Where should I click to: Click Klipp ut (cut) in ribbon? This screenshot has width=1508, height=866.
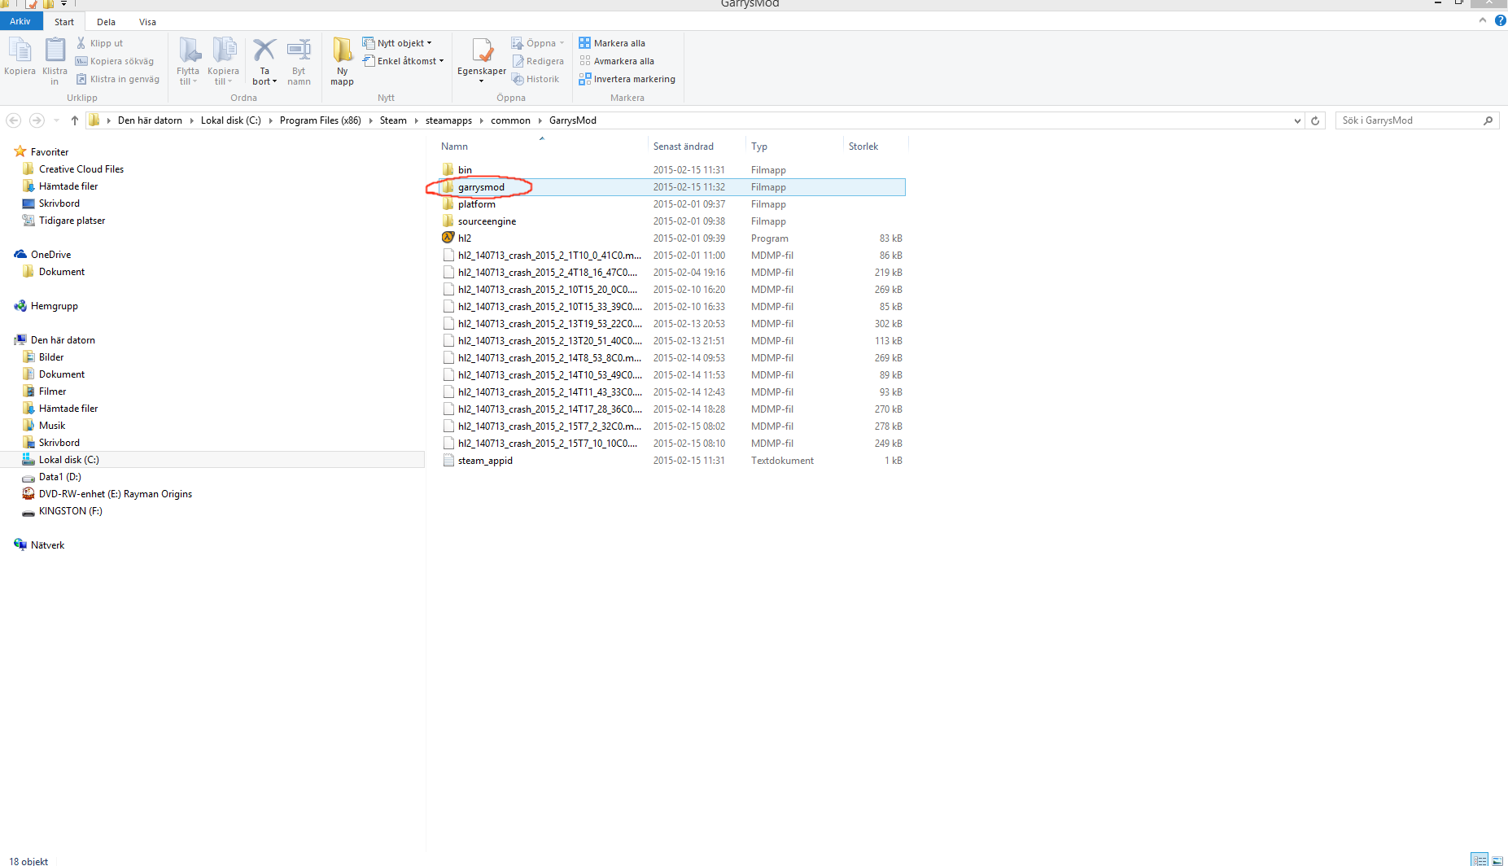pos(99,43)
